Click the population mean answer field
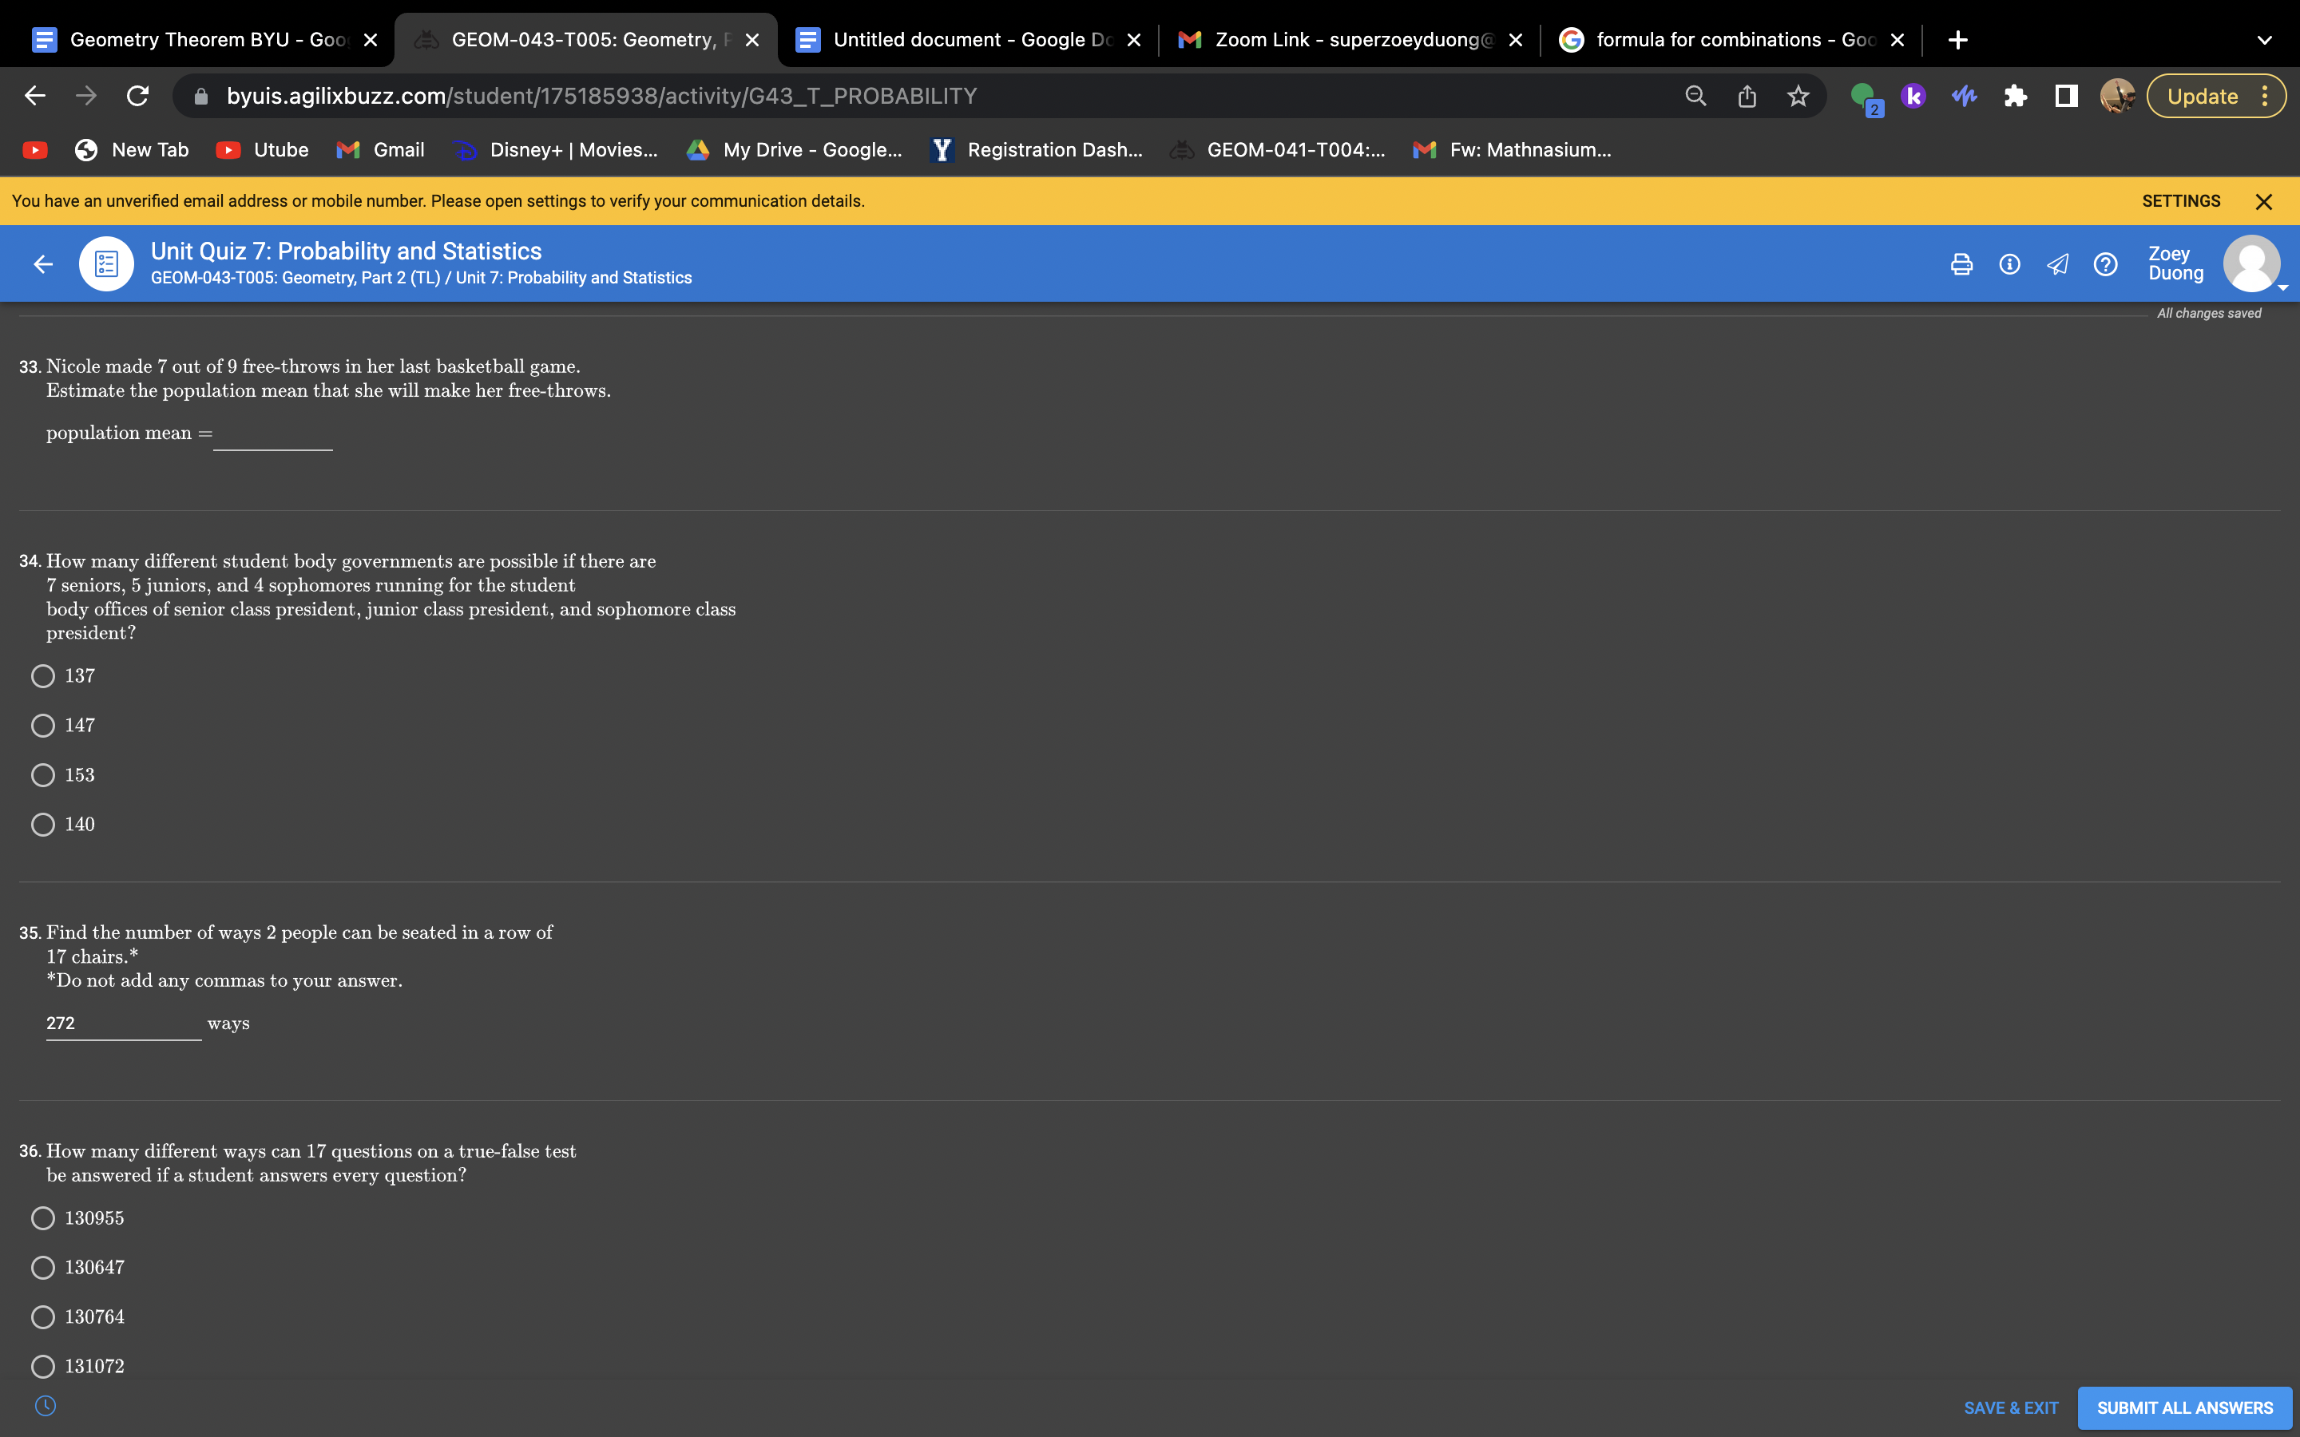 click(273, 434)
